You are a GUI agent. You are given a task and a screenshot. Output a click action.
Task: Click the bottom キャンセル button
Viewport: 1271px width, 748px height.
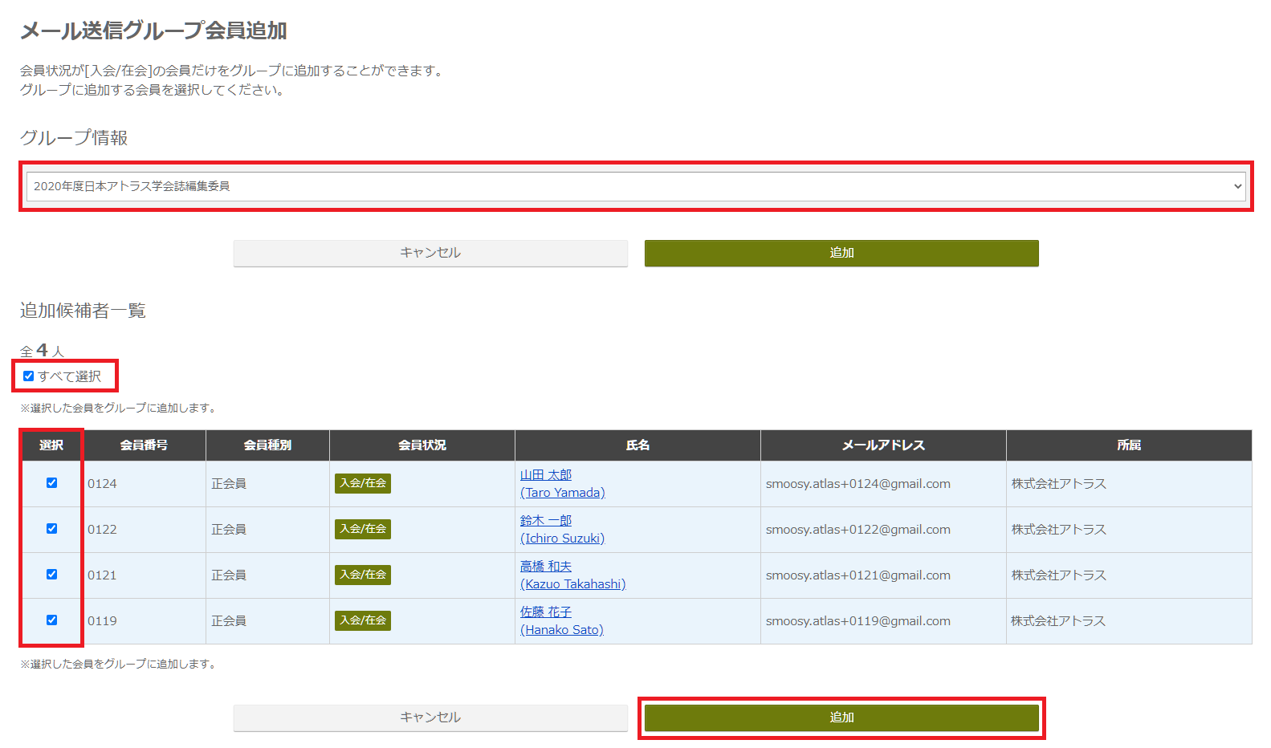430,718
